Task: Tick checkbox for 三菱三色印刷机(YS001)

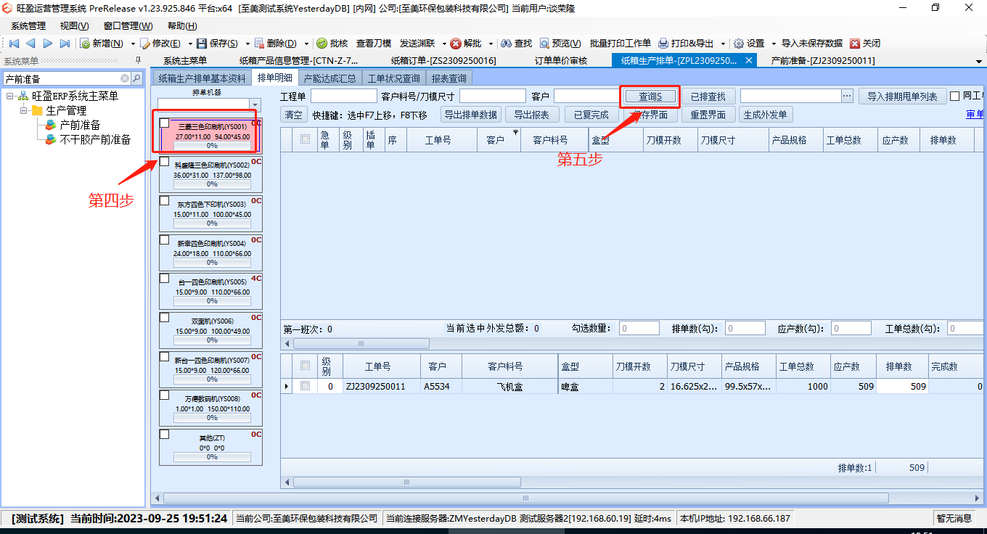Action: click(x=165, y=123)
